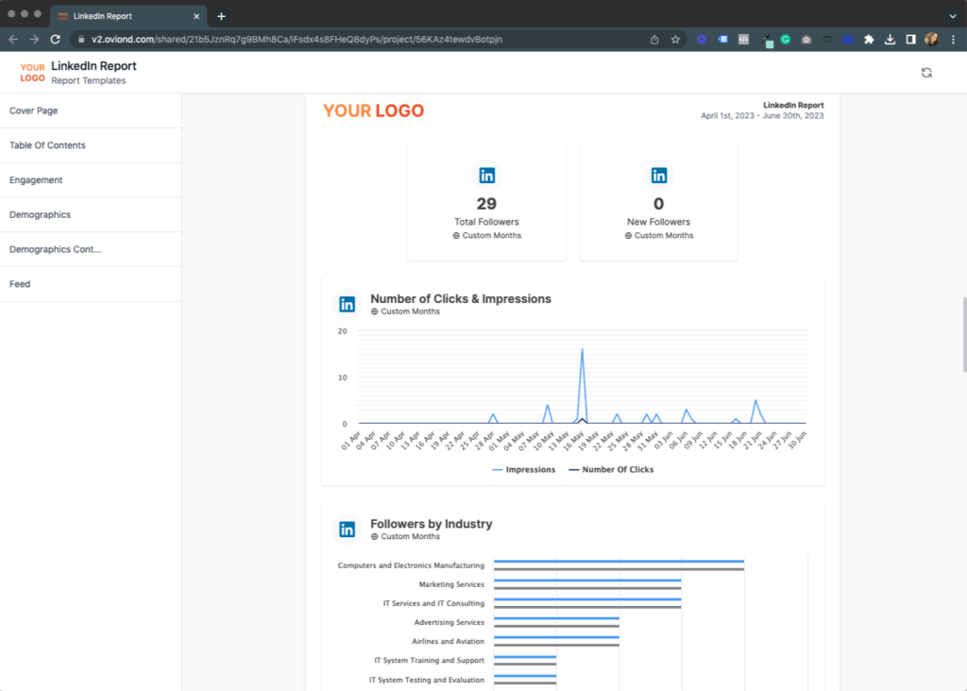This screenshot has width=967, height=691.
Task: Click the LinkedIn icon on the New Followers card
Action: coord(658,176)
